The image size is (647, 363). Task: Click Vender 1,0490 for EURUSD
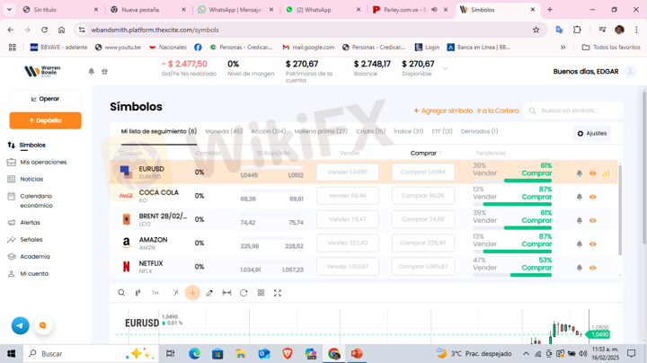click(348, 172)
